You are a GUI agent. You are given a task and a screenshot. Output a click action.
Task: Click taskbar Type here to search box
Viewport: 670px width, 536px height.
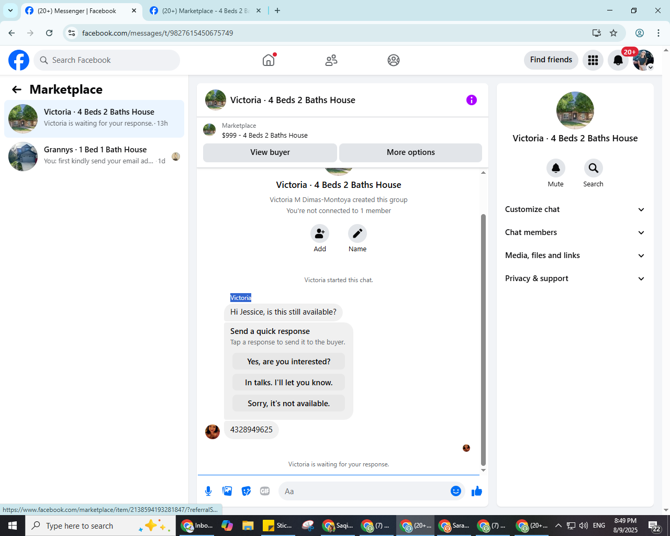[100, 526]
